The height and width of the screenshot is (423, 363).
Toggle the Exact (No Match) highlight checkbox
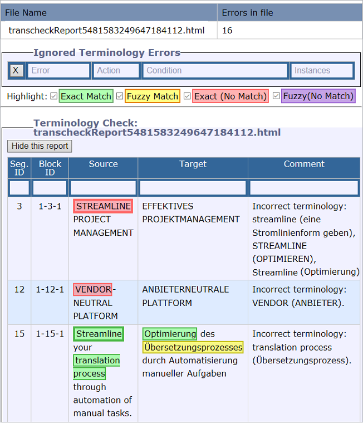tap(187, 96)
